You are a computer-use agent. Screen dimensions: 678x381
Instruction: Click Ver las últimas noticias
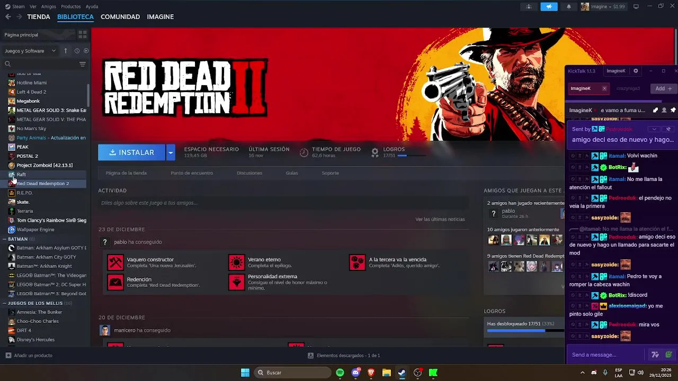pyautogui.click(x=440, y=219)
